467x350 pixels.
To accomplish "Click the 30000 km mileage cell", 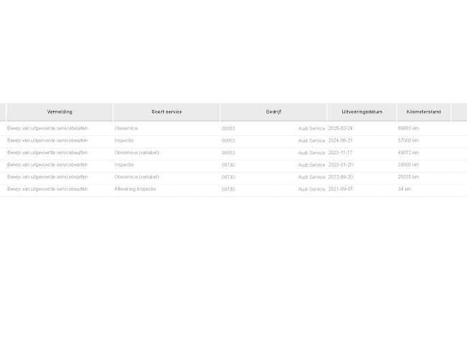I will pos(408,165).
